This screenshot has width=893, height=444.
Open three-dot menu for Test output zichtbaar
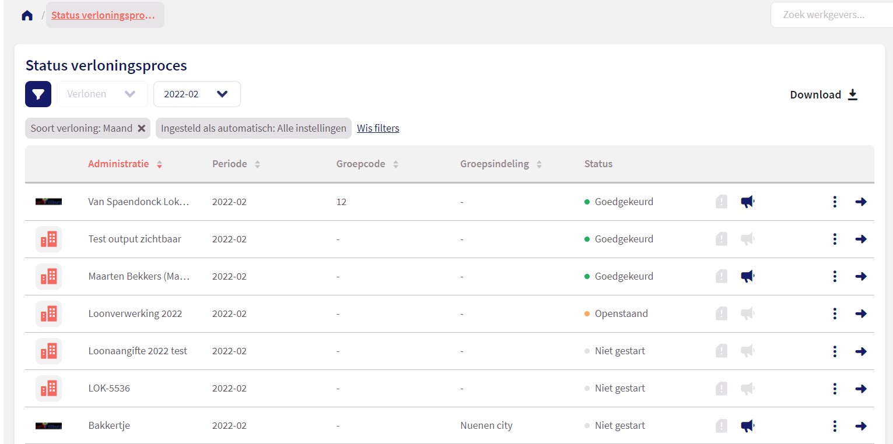pos(835,239)
